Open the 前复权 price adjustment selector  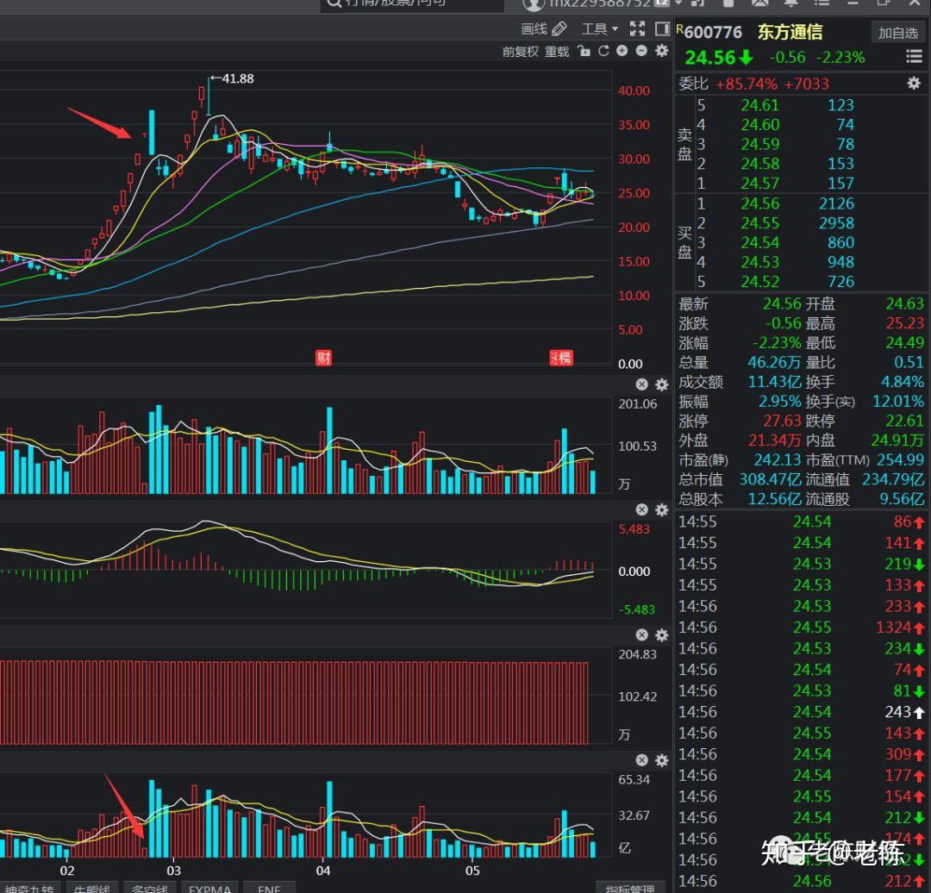pyautogui.click(x=520, y=52)
